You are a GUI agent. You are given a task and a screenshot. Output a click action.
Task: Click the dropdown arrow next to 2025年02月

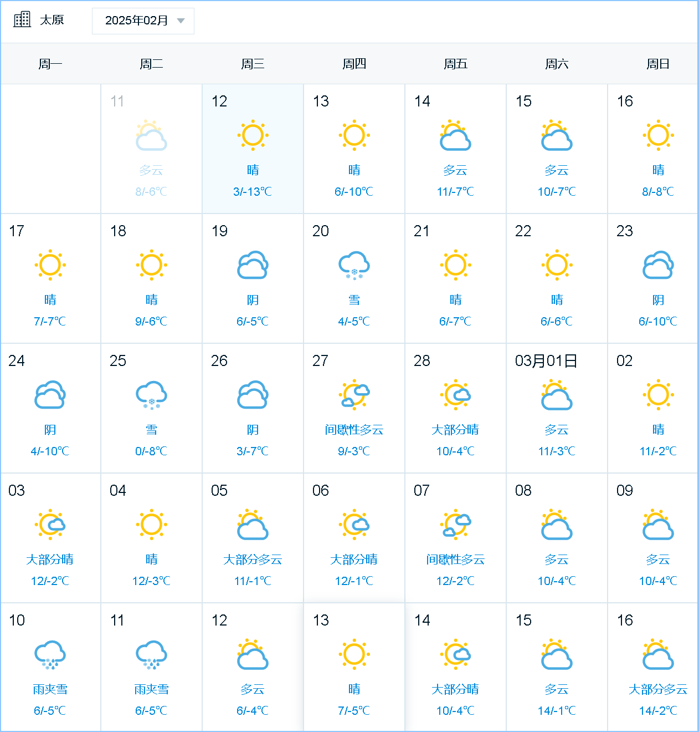pyautogui.click(x=181, y=21)
